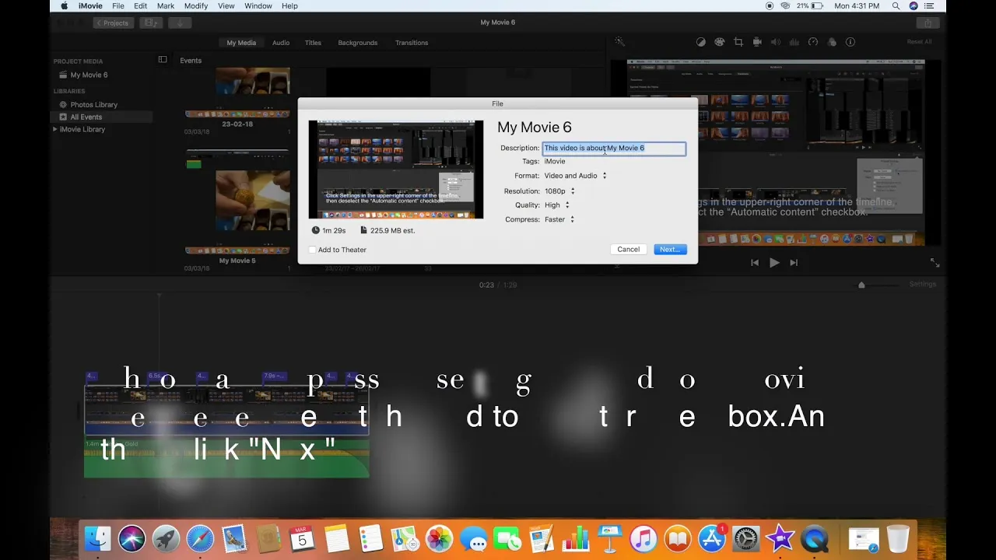Open the Window menu
The width and height of the screenshot is (996, 560).
(x=258, y=5)
